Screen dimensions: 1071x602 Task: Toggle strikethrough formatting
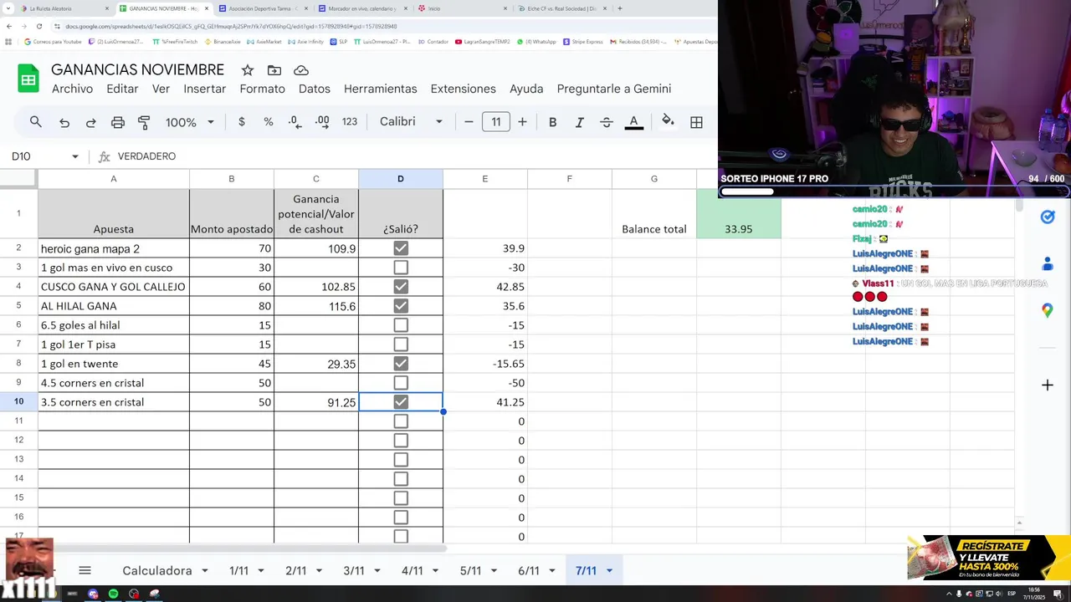[607, 122]
